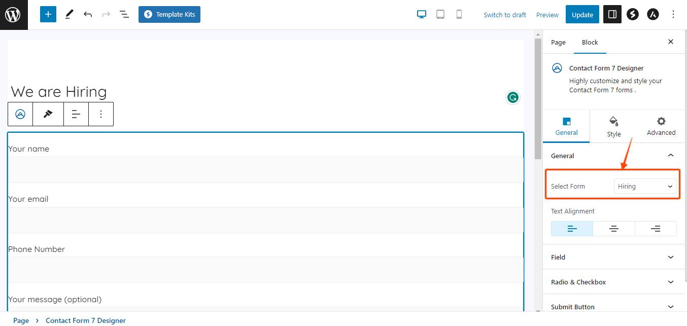This screenshot has height=326, width=687.
Task: Open the block inserter plus button
Action: [48, 15]
